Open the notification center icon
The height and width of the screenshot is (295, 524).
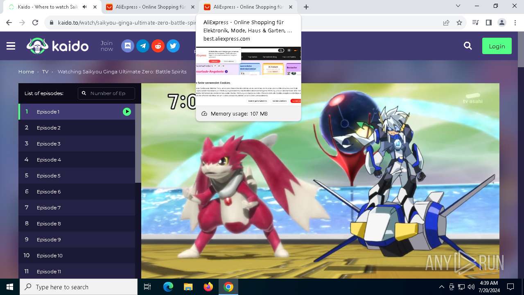(510, 287)
